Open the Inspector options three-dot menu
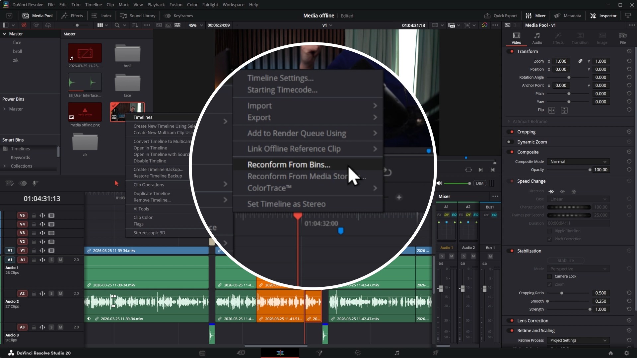This screenshot has width=637, height=358. pos(631,25)
